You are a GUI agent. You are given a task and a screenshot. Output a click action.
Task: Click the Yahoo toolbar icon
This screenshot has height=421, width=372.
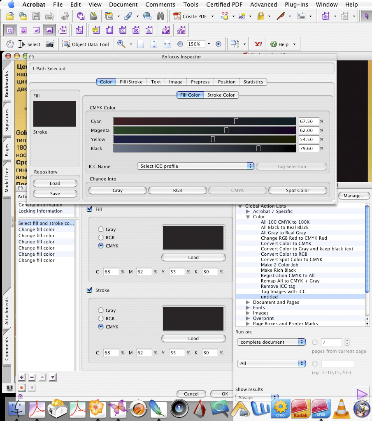258,44
